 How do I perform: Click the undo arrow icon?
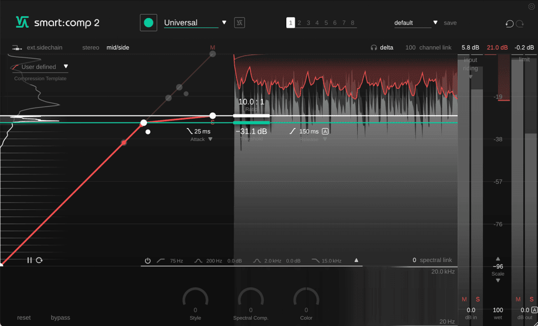point(508,24)
